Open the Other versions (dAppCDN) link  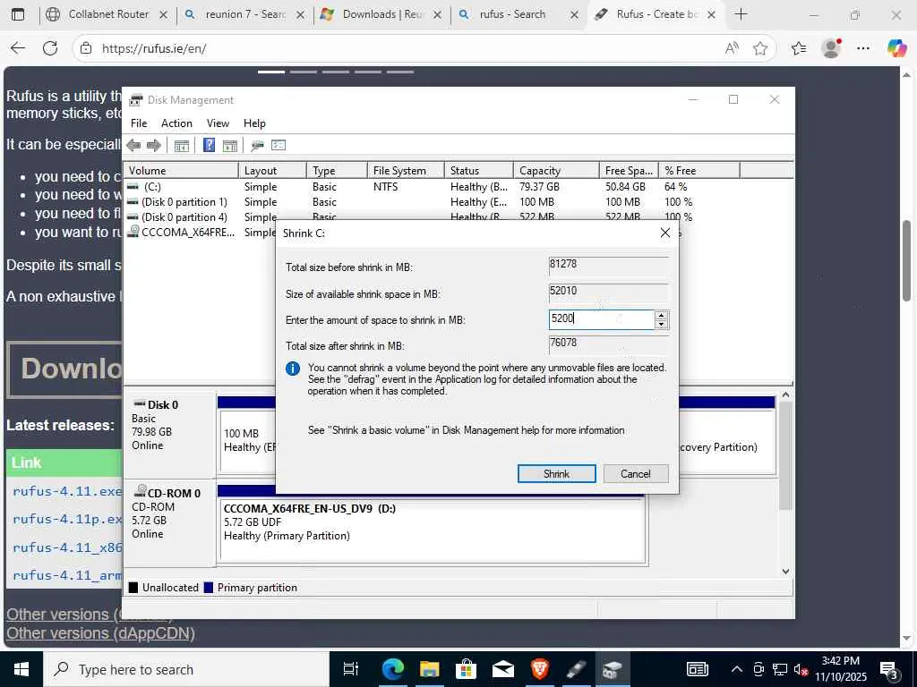(x=100, y=633)
